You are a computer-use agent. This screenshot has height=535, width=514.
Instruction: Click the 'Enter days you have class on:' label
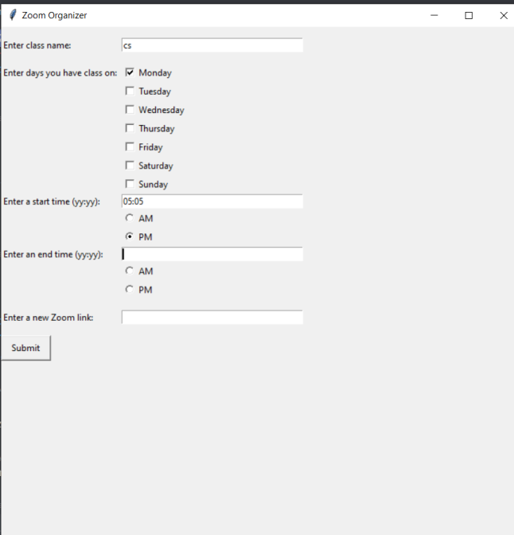tap(60, 72)
